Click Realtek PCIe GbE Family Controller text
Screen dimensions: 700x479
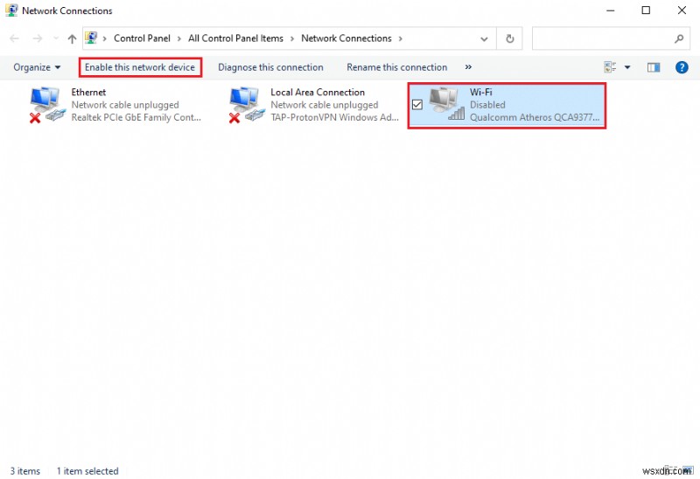[x=136, y=117]
